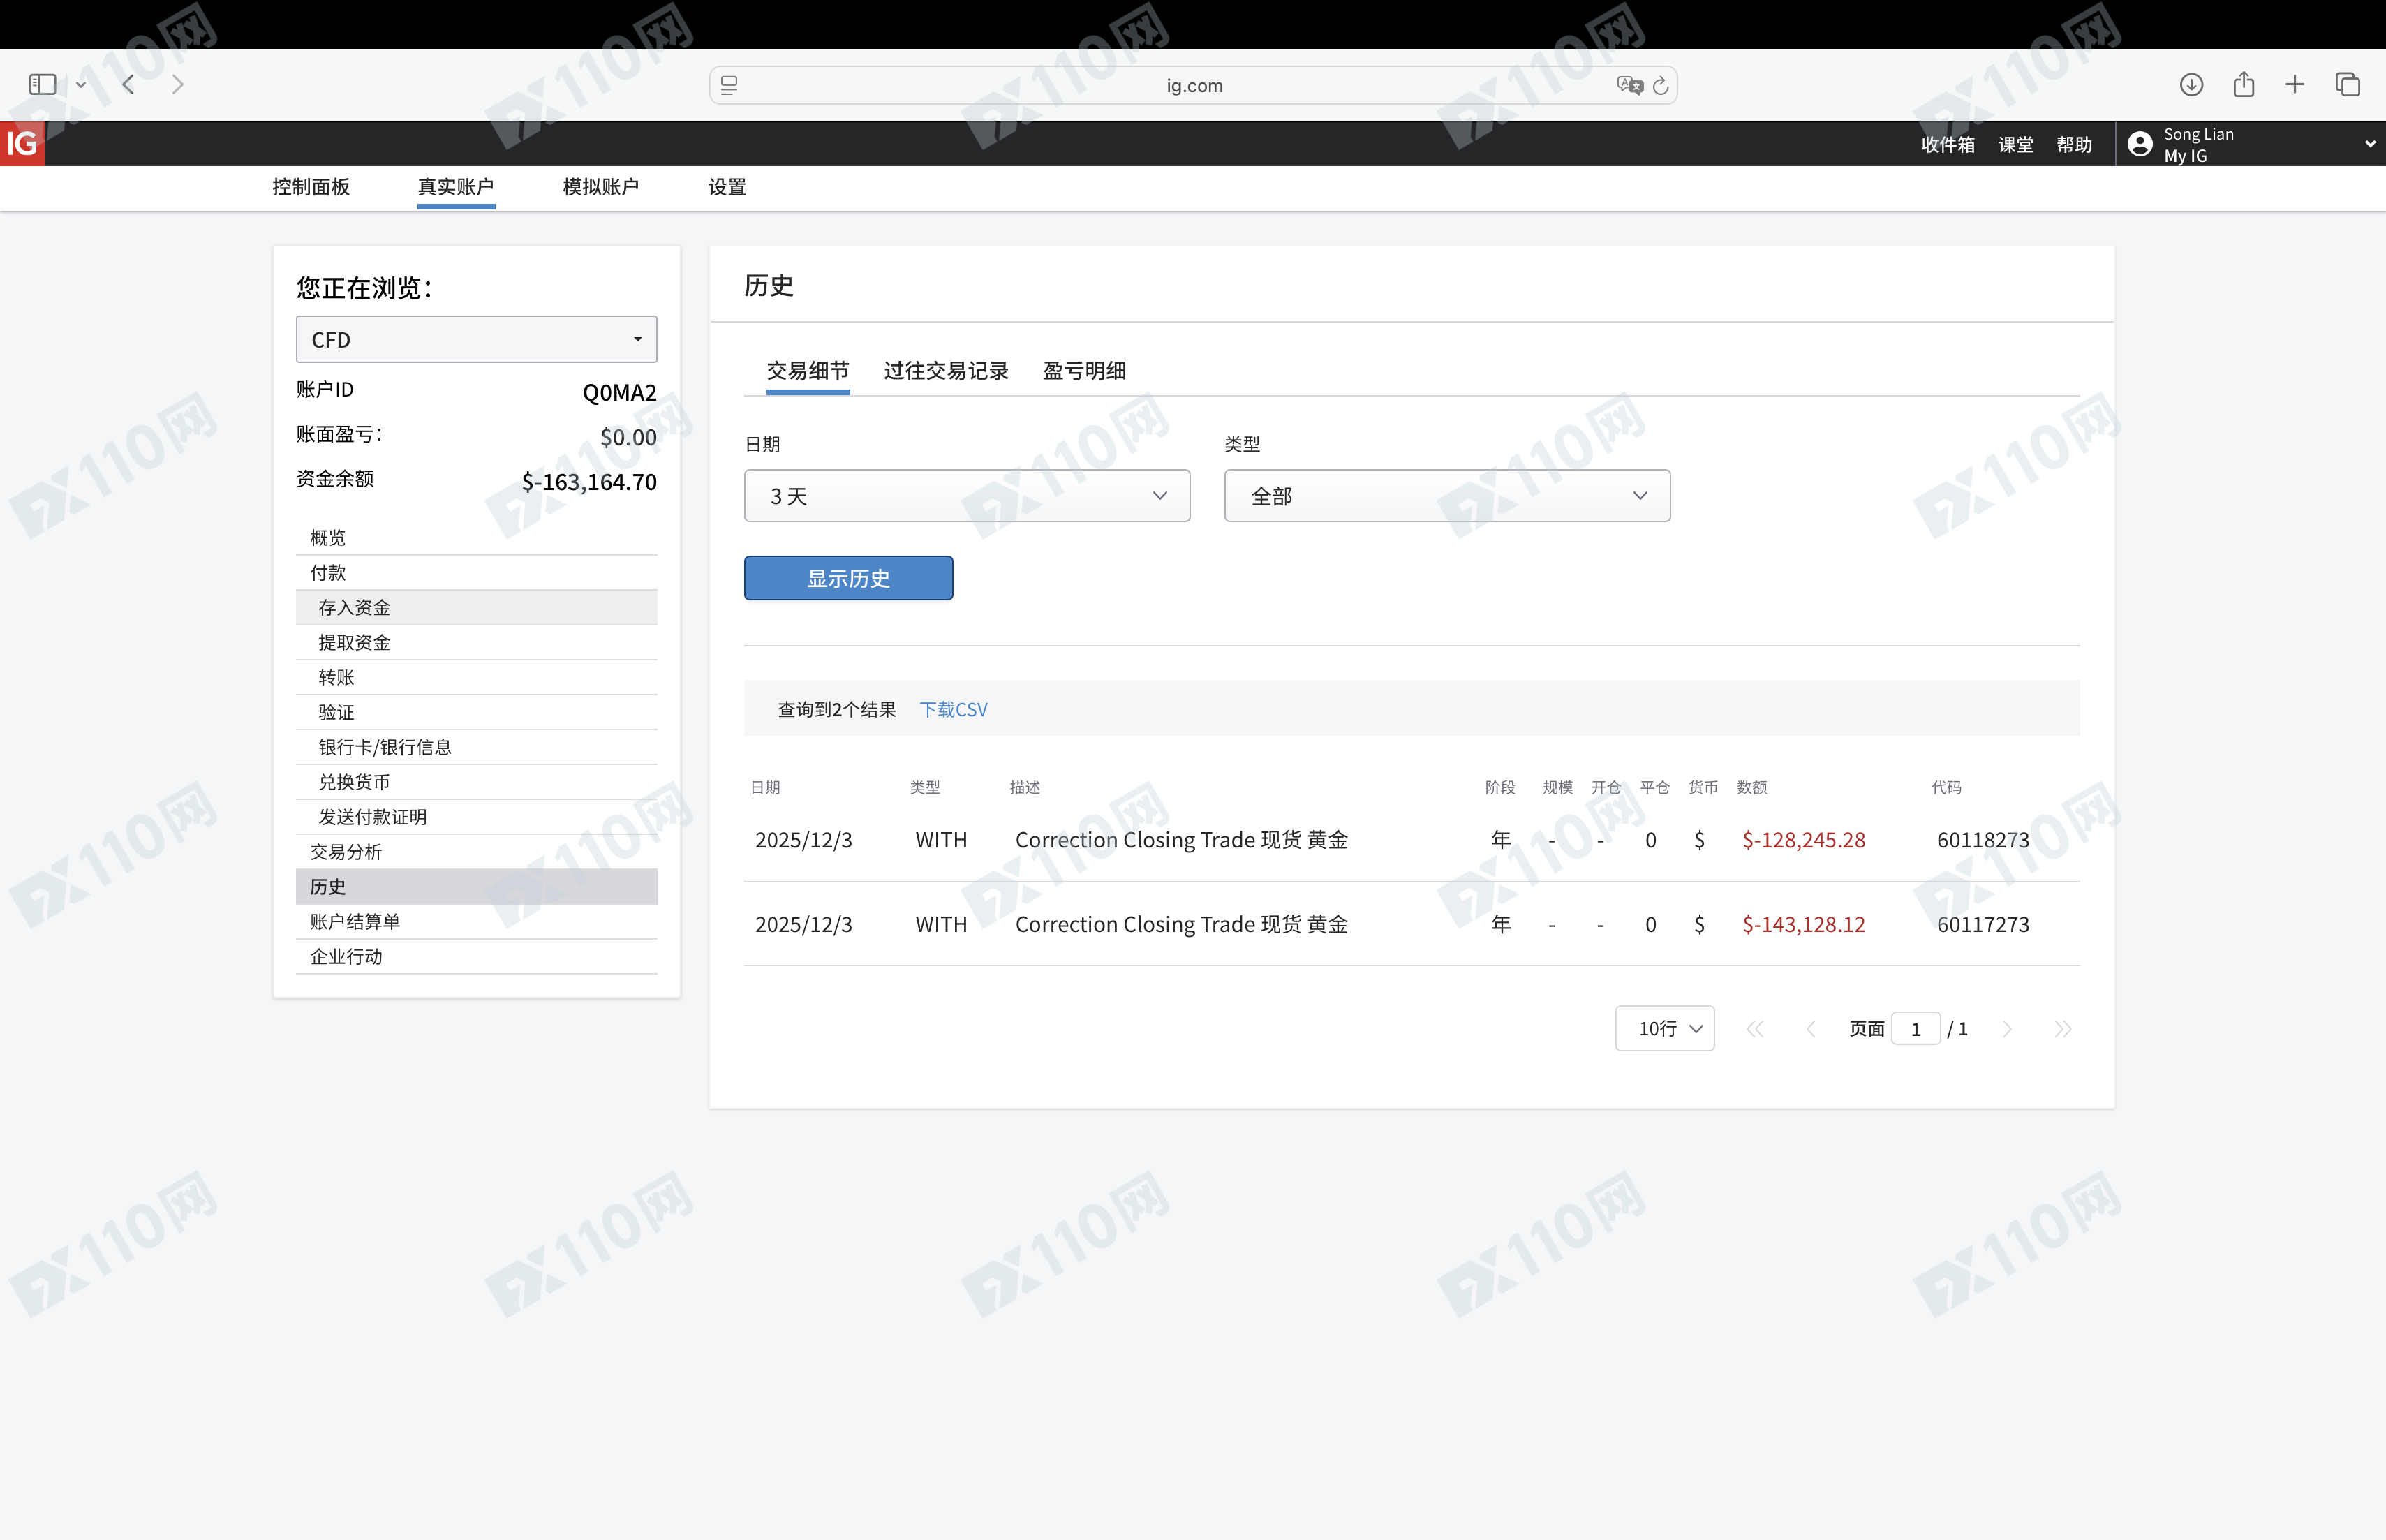2386x1540 pixels.
Task: Click the IG logo icon
Action: 22,144
